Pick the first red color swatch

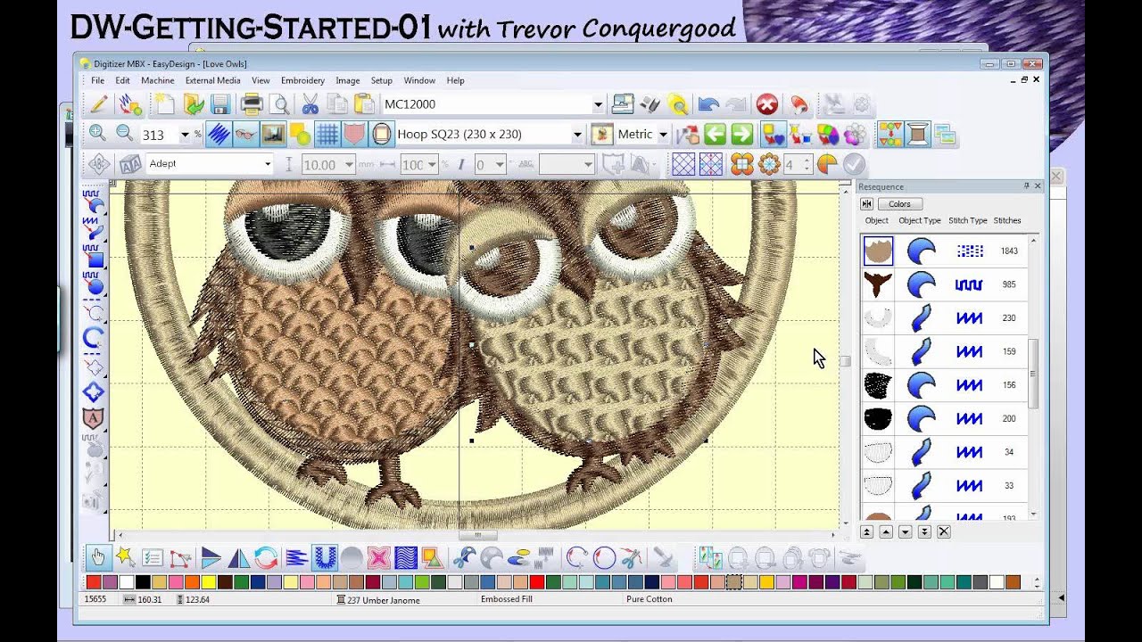click(x=93, y=582)
